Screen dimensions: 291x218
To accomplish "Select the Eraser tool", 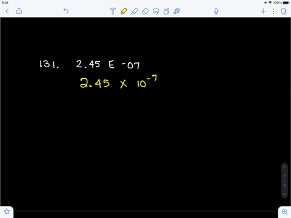I will point(145,12).
